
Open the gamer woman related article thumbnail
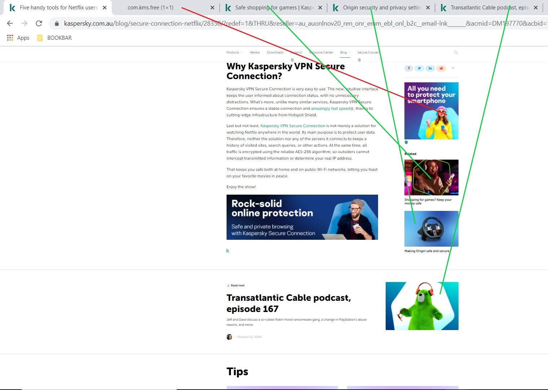tap(431, 177)
